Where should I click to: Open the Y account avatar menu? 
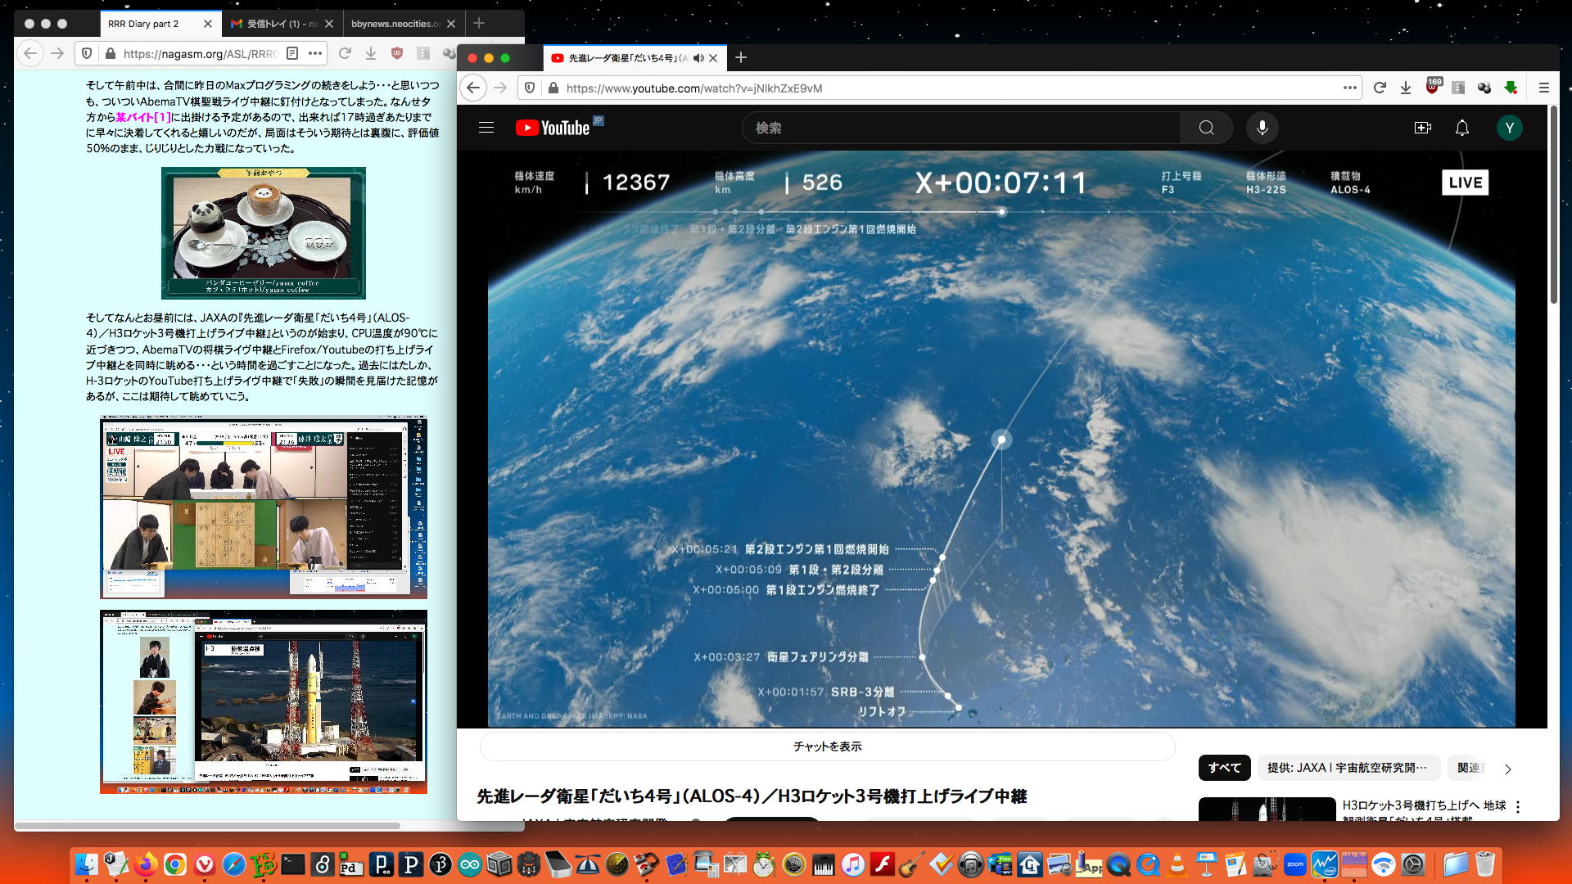1509,128
